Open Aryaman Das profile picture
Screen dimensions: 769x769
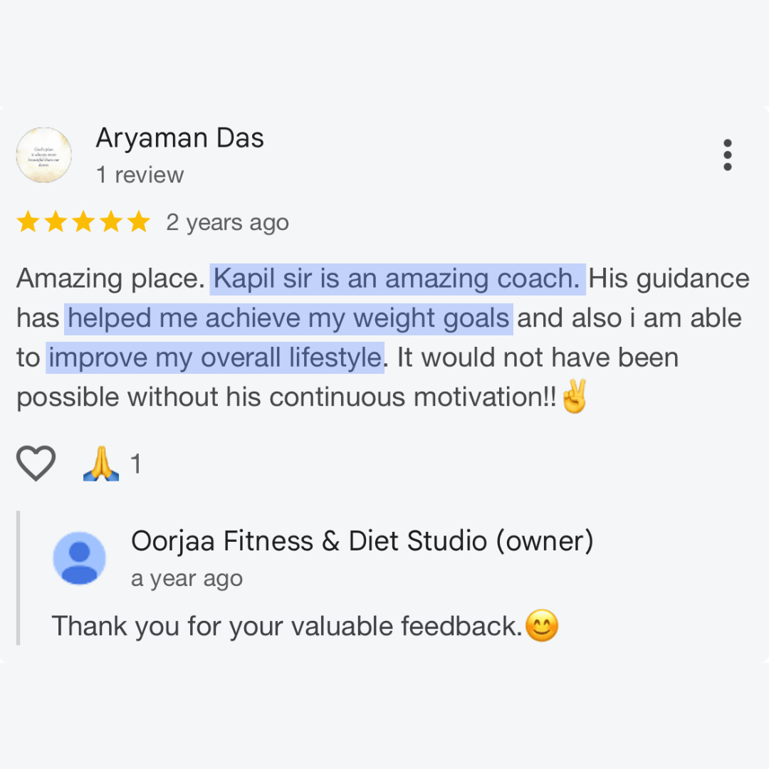[x=44, y=155]
